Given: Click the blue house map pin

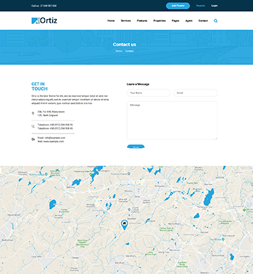Looking at the screenshot, I should tap(124, 225).
